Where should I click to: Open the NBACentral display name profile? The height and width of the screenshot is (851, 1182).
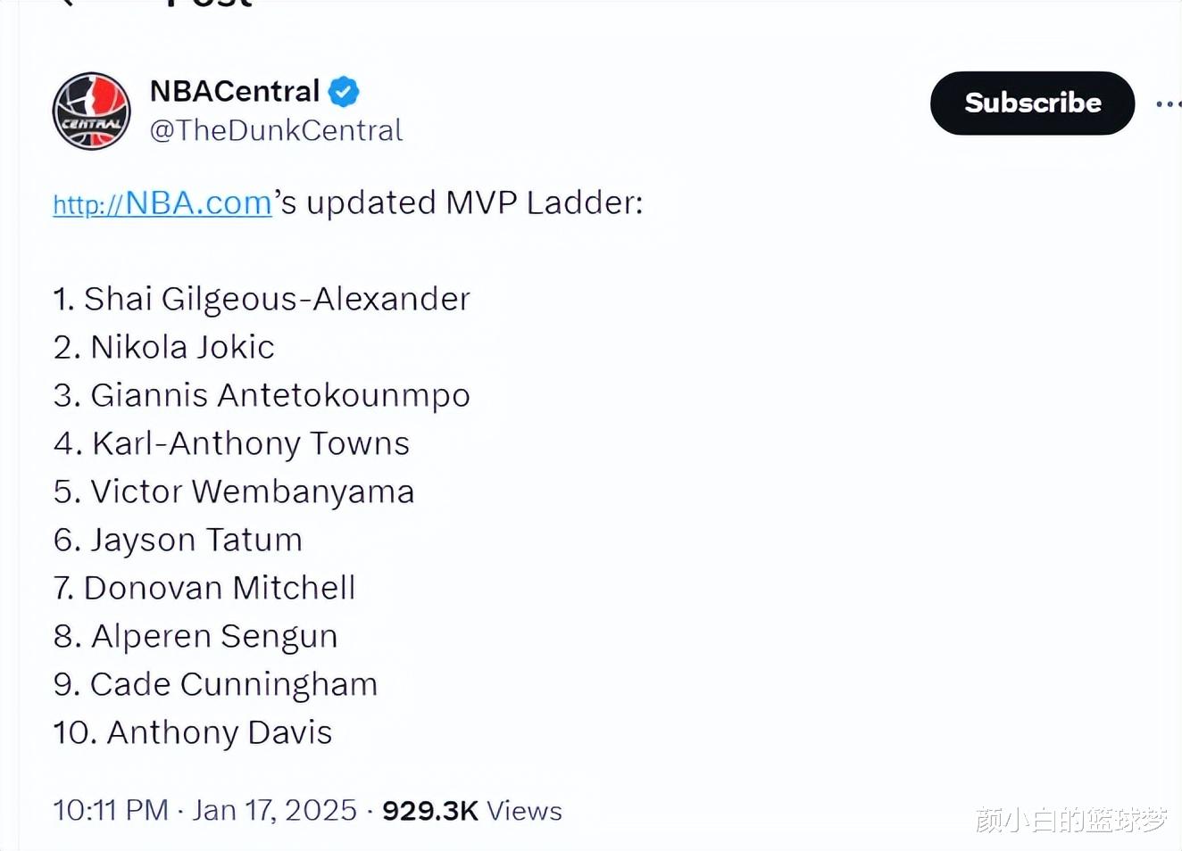tap(235, 91)
